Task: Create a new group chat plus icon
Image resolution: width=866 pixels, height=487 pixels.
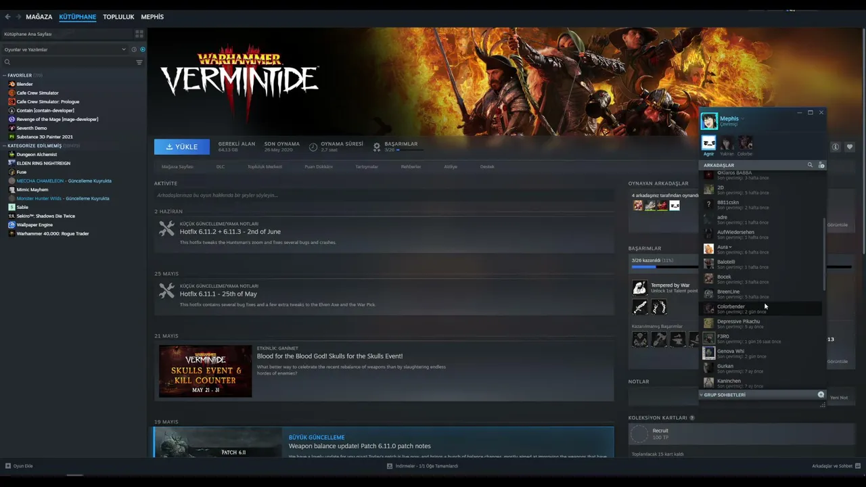Action: click(x=821, y=395)
